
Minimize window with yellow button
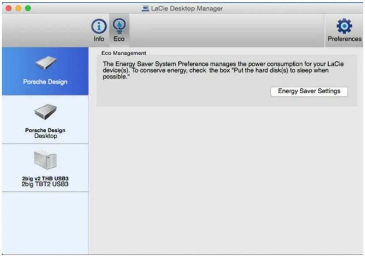(18, 9)
